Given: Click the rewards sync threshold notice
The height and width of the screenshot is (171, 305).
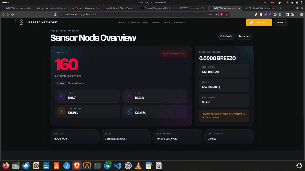Looking at the screenshot, I should pos(224,116).
